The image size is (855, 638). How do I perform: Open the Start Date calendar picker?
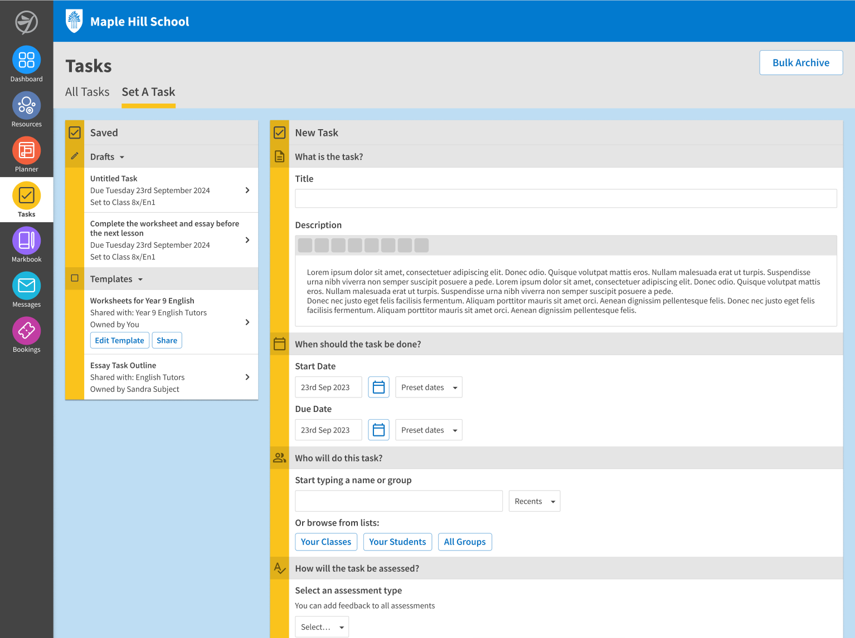pos(378,387)
